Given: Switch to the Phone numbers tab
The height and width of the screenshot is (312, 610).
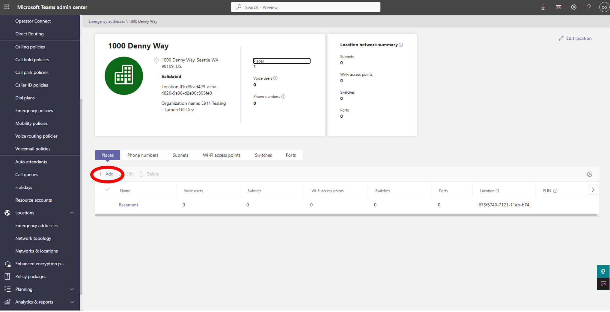Looking at the screenshot, I should pyautogui.click(x=143, y=155).
